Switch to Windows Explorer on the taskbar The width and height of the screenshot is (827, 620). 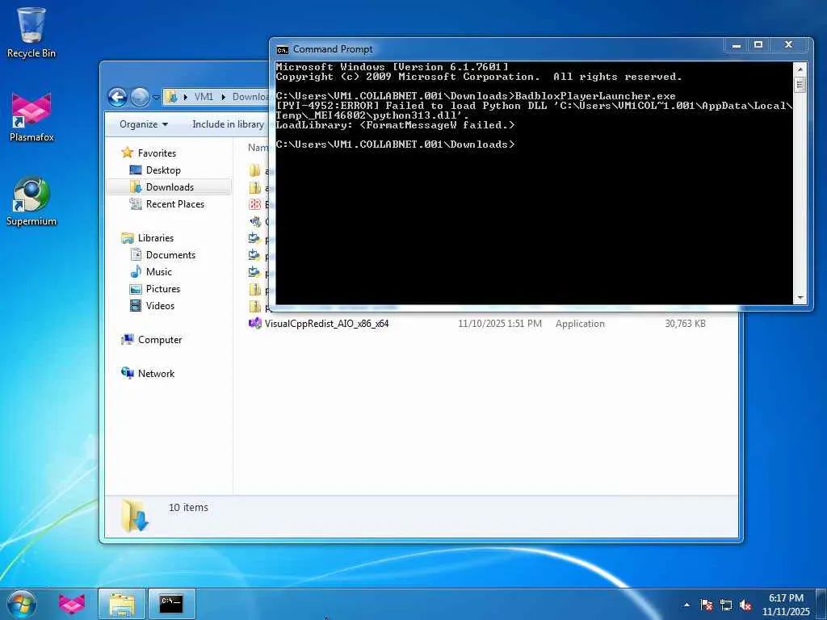122,604
